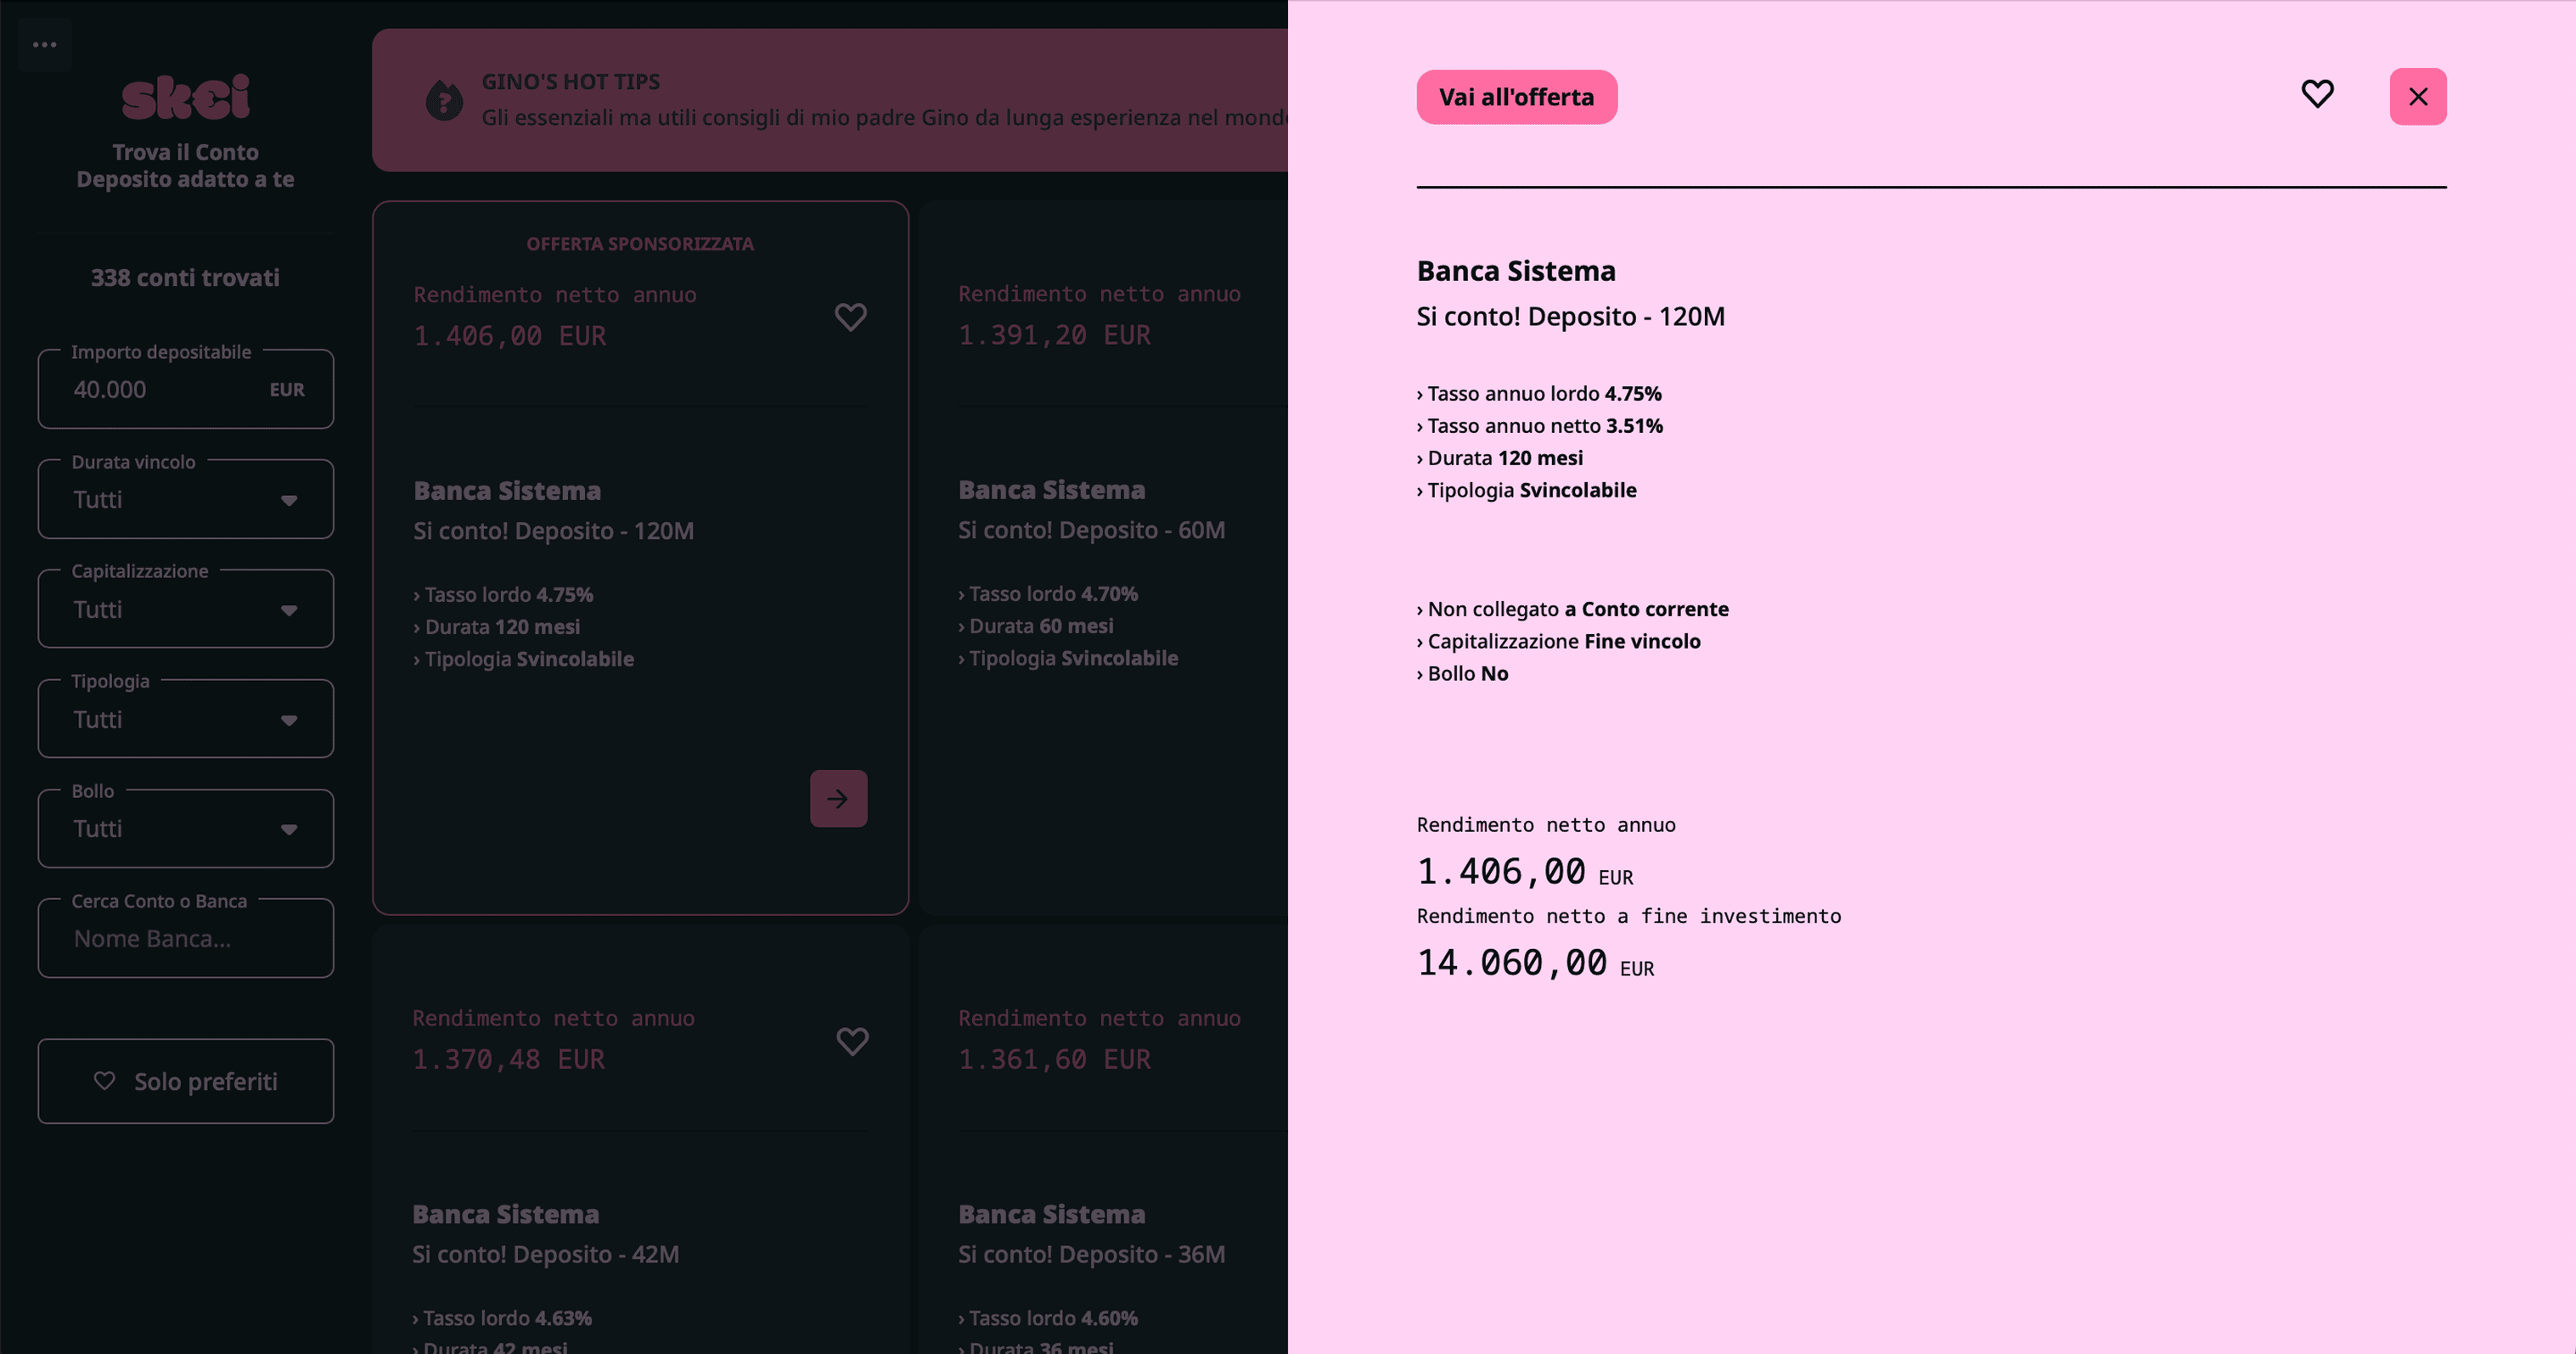Click the skei logo
This screenshot has width=2576, height=1354.
point(185,97)
